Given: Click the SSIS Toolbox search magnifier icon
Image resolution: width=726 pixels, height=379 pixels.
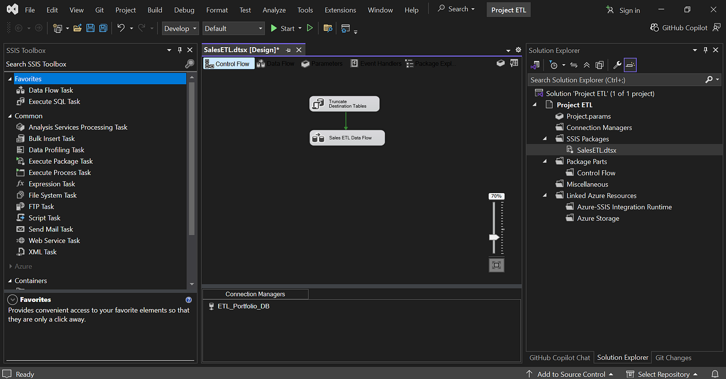Looking at the screenshot, I should pos(190,64).
